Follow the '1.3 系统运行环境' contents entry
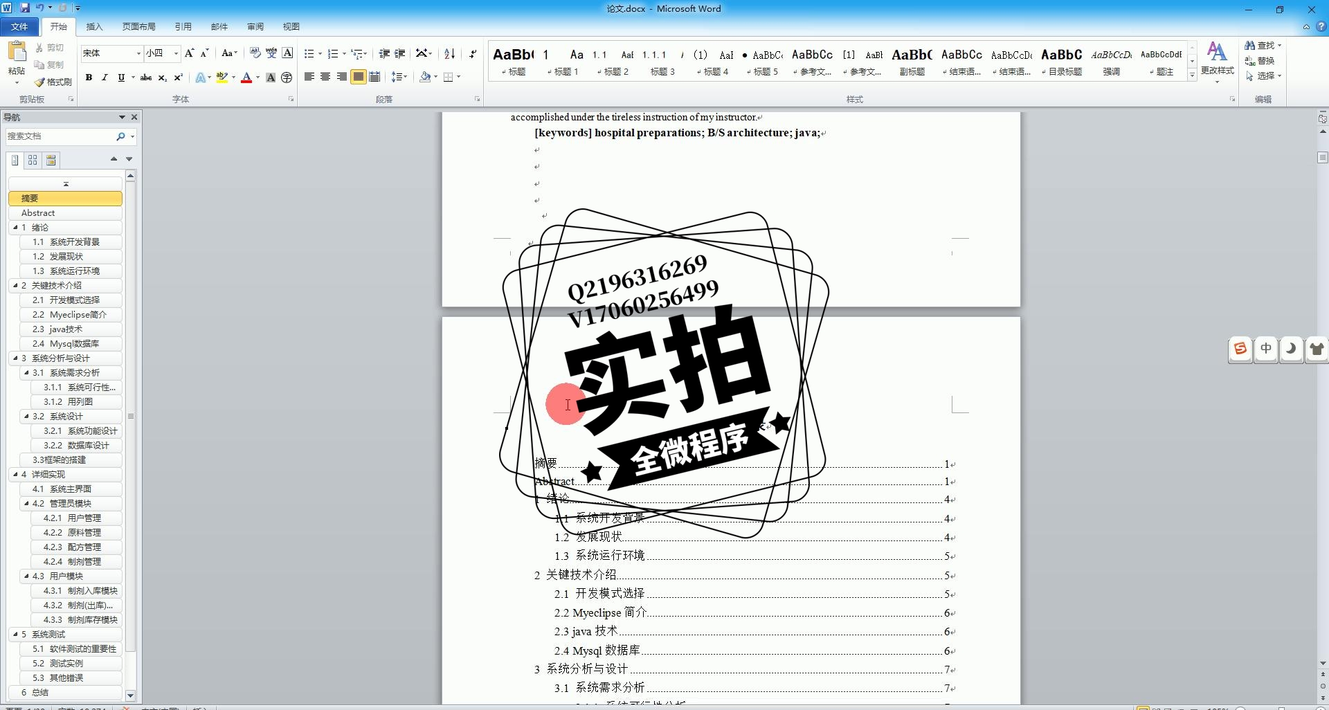 (754, 556)
